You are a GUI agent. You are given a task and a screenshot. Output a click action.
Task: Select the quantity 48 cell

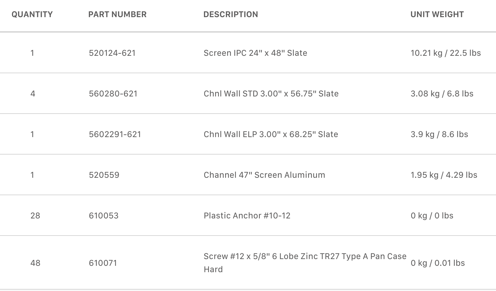click(35, 263)
